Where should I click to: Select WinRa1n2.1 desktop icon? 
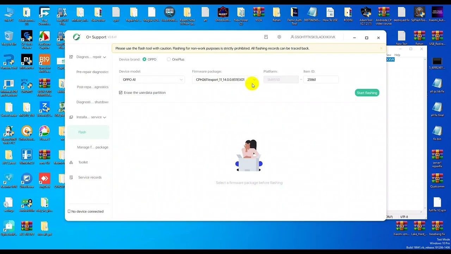[x=27, y=157]
